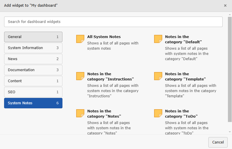Click the note icon for category "ToDo"
The width and height of the screenshot is (232, 149).
[x=158, y=113]
